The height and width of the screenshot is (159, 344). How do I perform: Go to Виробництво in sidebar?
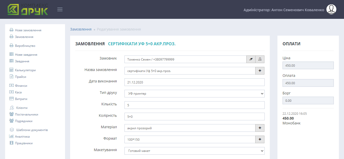(x=25, y=46)
